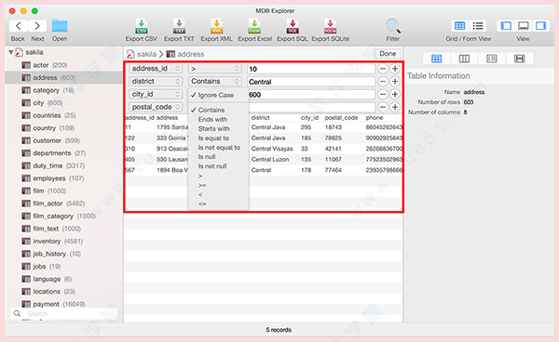Open the Filter magnifier tool
Viewport: 559px width, 342px height.
[393, 26]
